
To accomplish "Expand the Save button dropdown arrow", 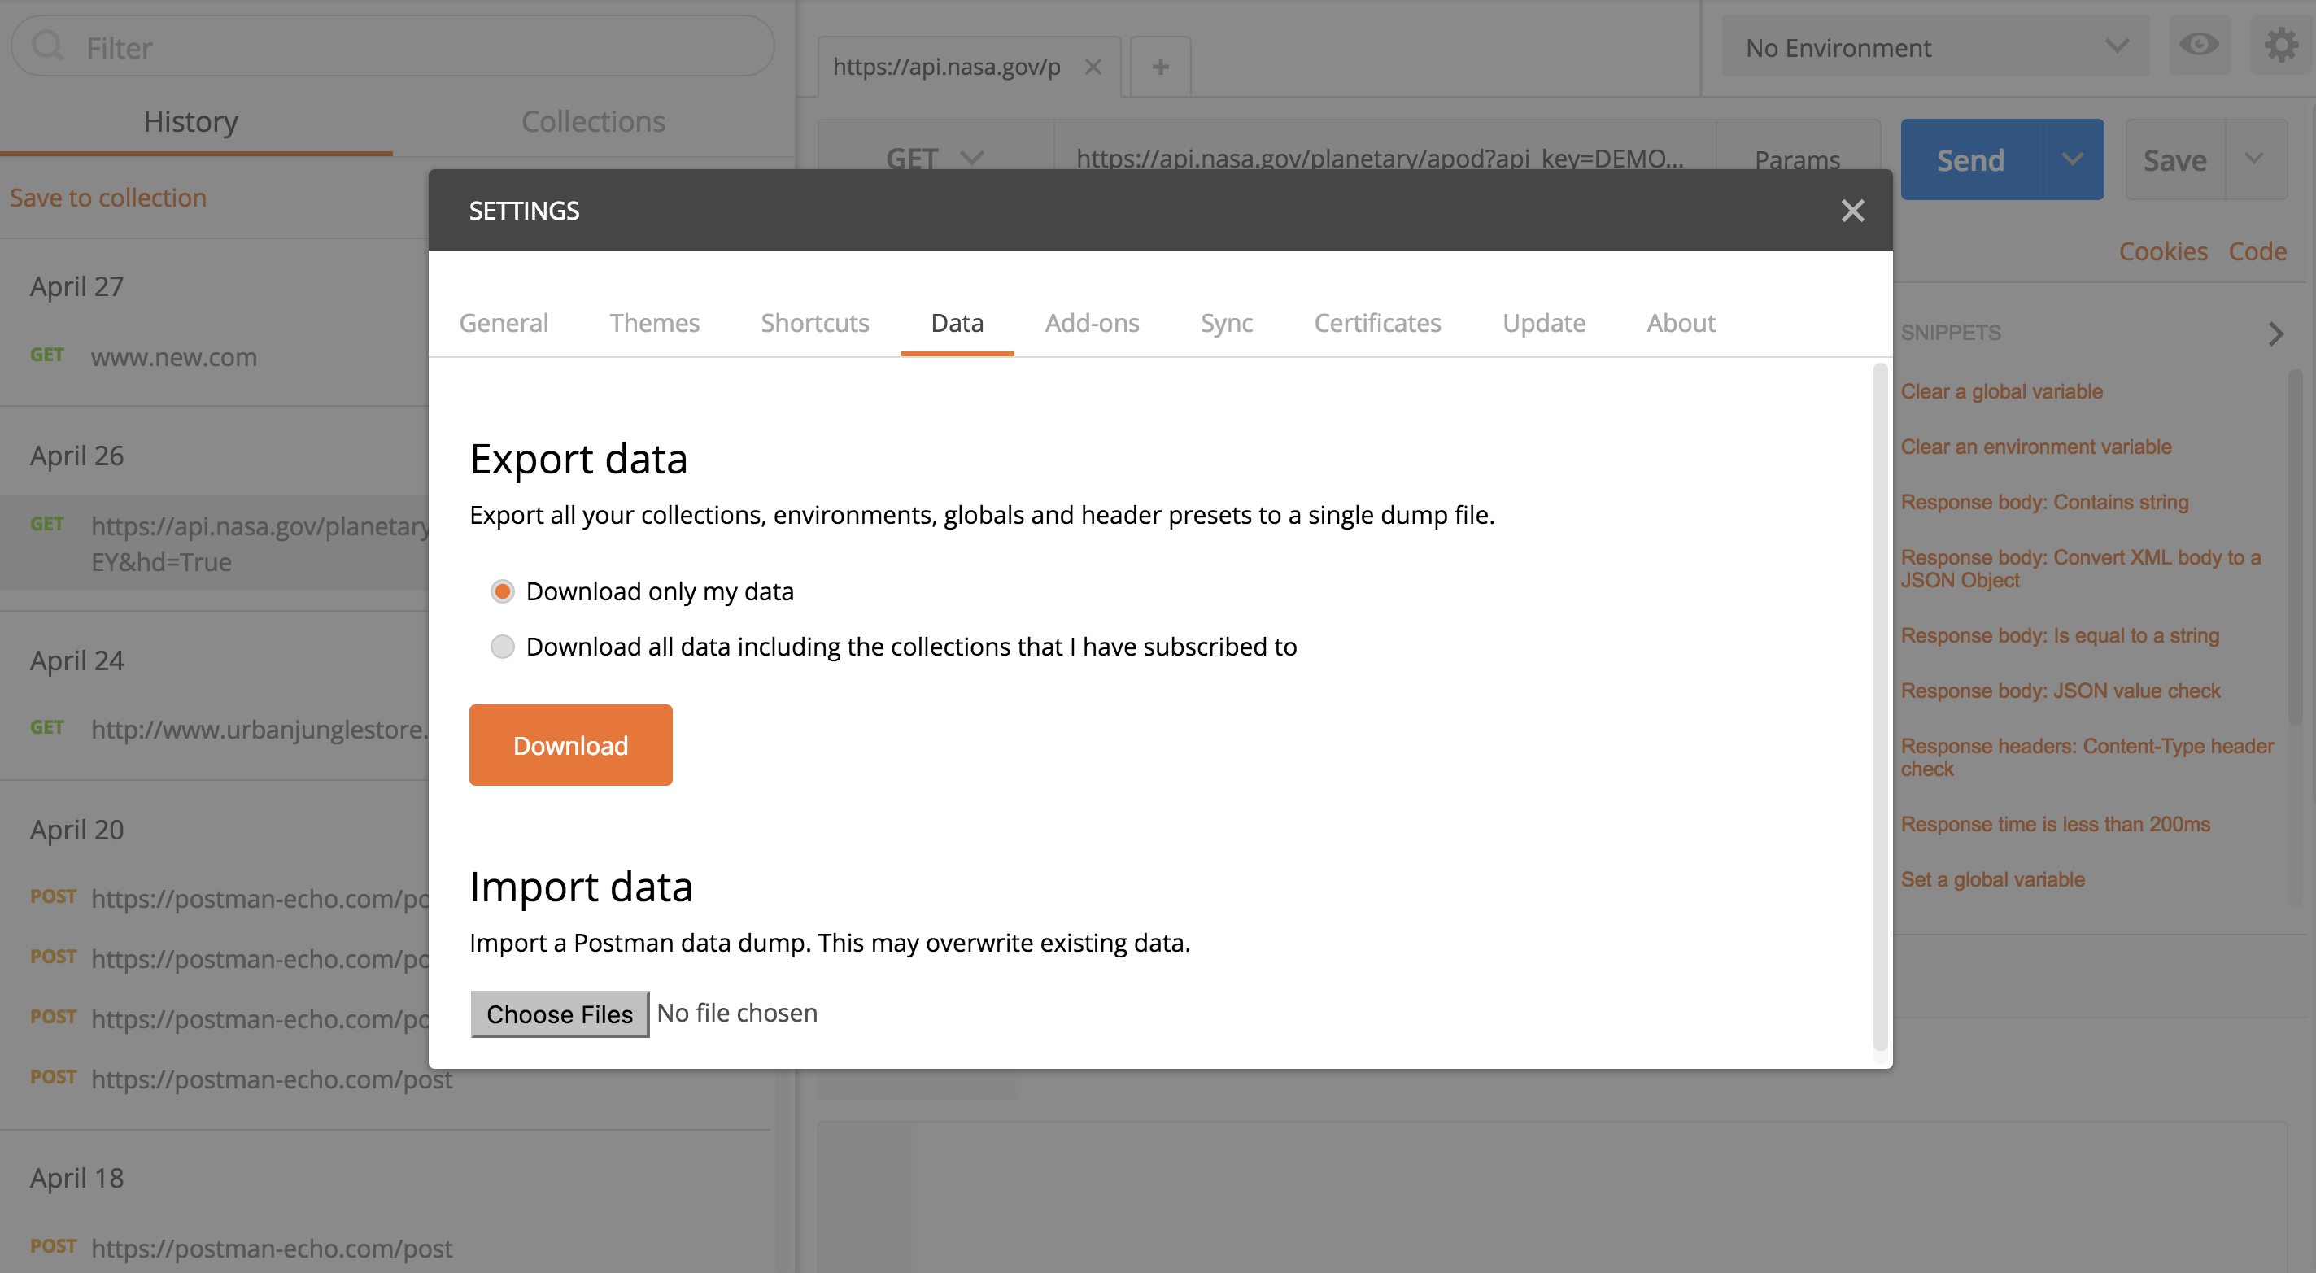I will tap(2254, 159).
